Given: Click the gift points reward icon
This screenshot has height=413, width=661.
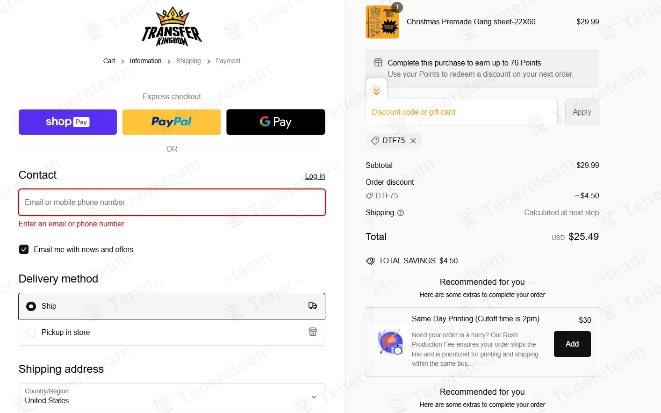Looking at the screenshot, I should (378, 62).
